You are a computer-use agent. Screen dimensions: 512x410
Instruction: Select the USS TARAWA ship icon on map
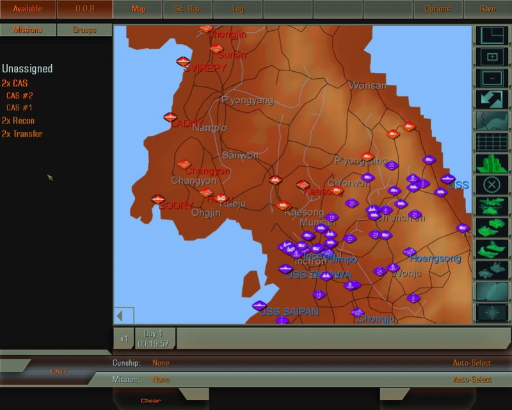tap(285, 269)
